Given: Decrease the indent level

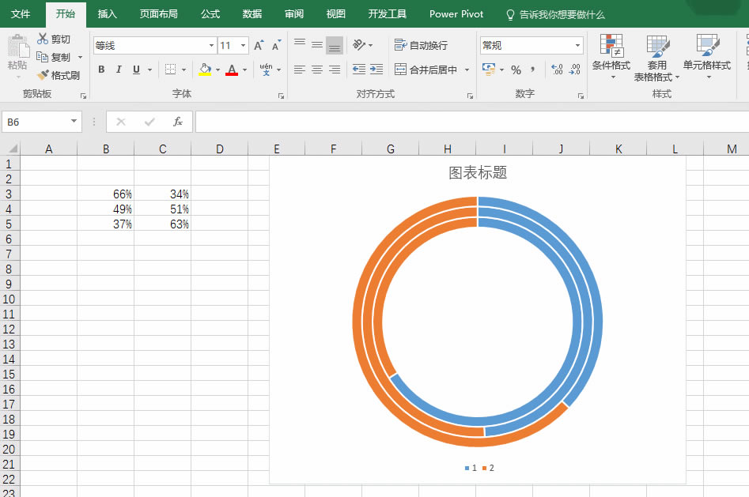Looking at the screenshot, I should click(359, 70).
